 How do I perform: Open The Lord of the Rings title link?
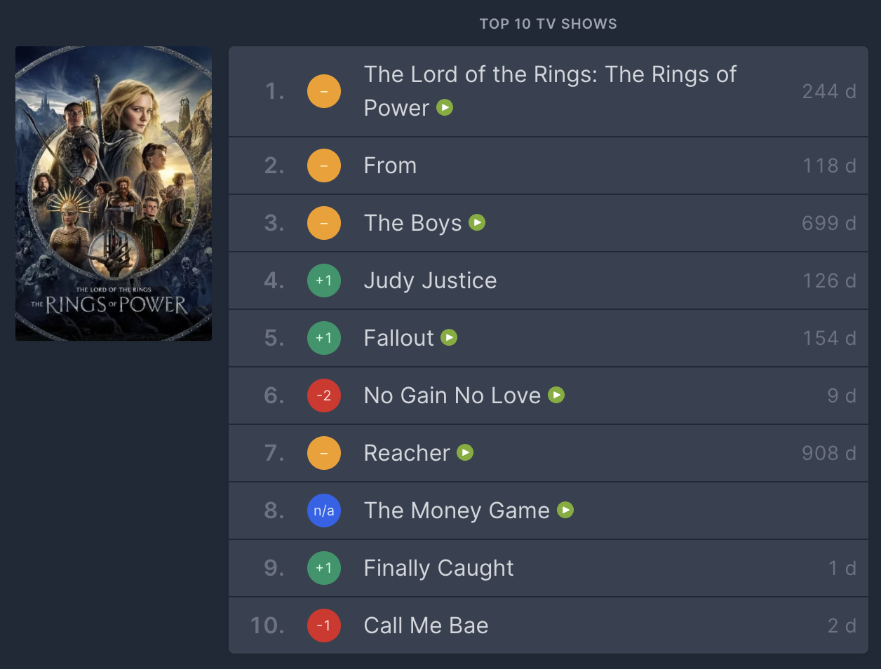tap(549, 75)
